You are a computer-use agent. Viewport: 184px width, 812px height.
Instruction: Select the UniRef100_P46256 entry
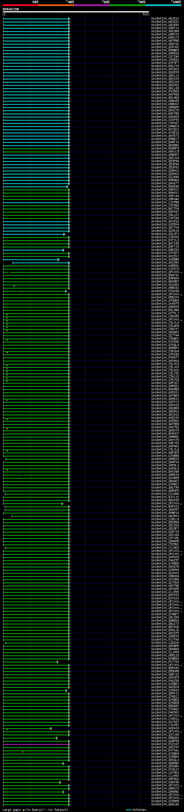coord(165,681)
